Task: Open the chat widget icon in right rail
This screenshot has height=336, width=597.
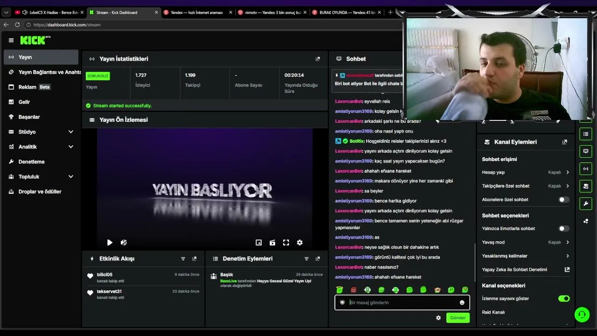Action: click(586, 151)
